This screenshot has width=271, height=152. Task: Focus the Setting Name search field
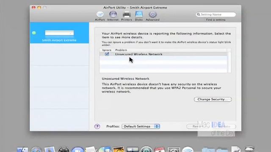point(216,14)
